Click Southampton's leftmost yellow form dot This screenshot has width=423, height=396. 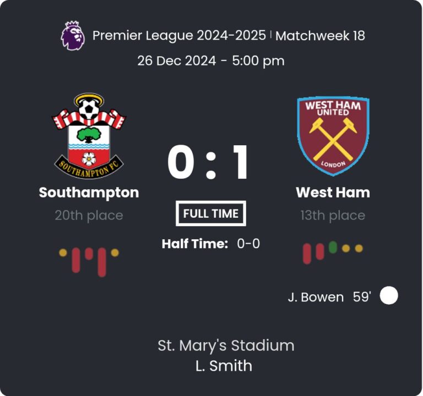(x=63, y=253)
